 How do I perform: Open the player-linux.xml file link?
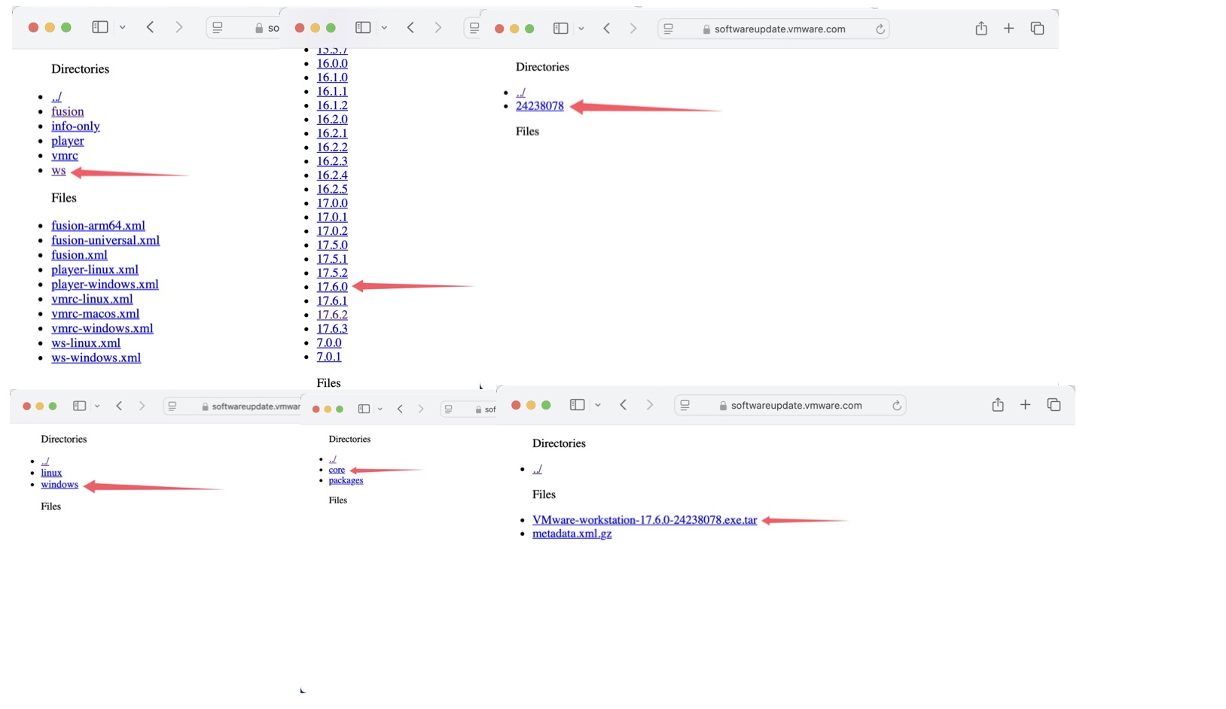click(x=95, y=269)
